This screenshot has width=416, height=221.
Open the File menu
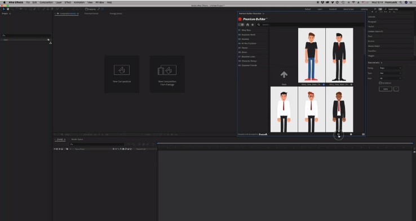[28, 2]
